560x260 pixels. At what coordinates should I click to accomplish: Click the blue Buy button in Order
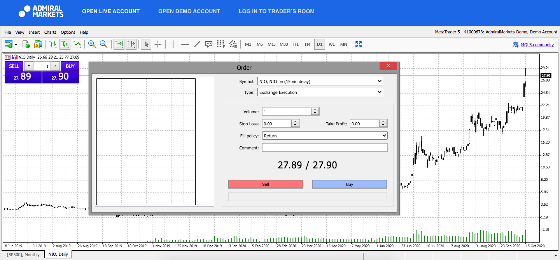pyautogui.click(x=350, y=184)
